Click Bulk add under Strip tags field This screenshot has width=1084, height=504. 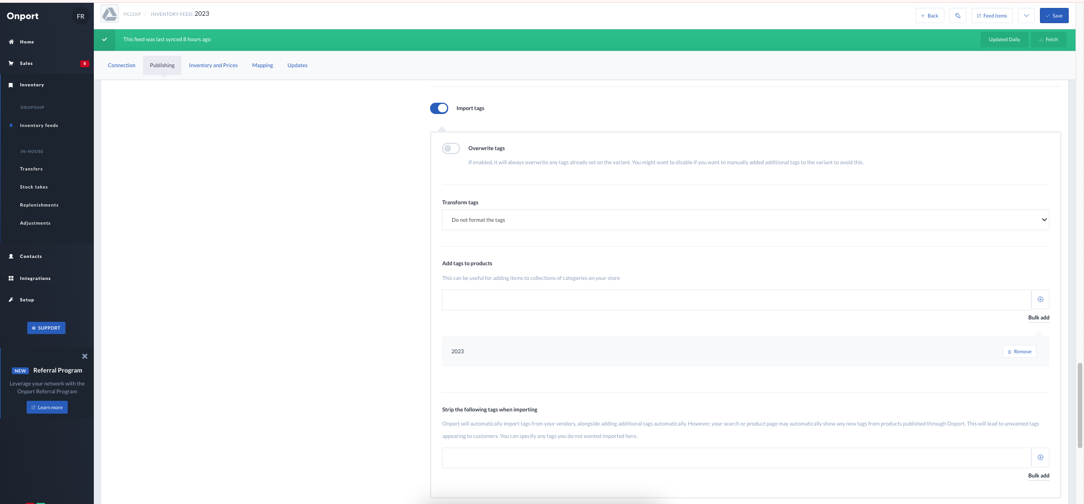click(1039, 476)
